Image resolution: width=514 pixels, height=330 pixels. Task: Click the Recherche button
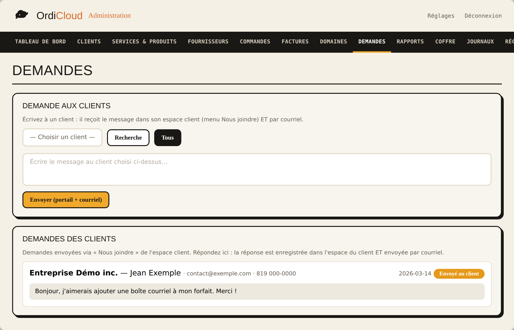click(x=128, y=138)
